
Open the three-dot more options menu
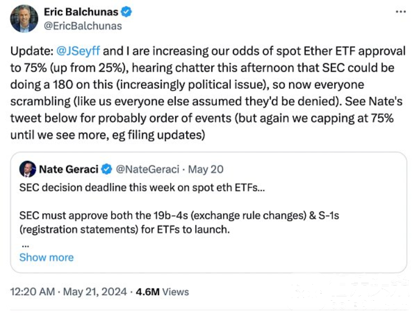[401, 12]
